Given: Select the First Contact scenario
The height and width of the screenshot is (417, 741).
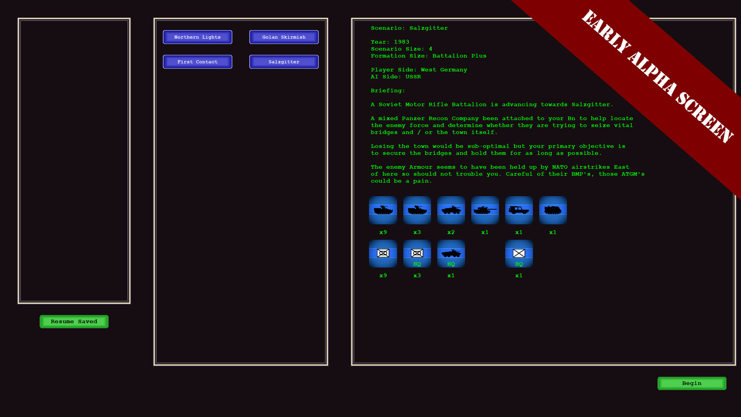Looking at the screenshot, I should (x=197, y=62).
